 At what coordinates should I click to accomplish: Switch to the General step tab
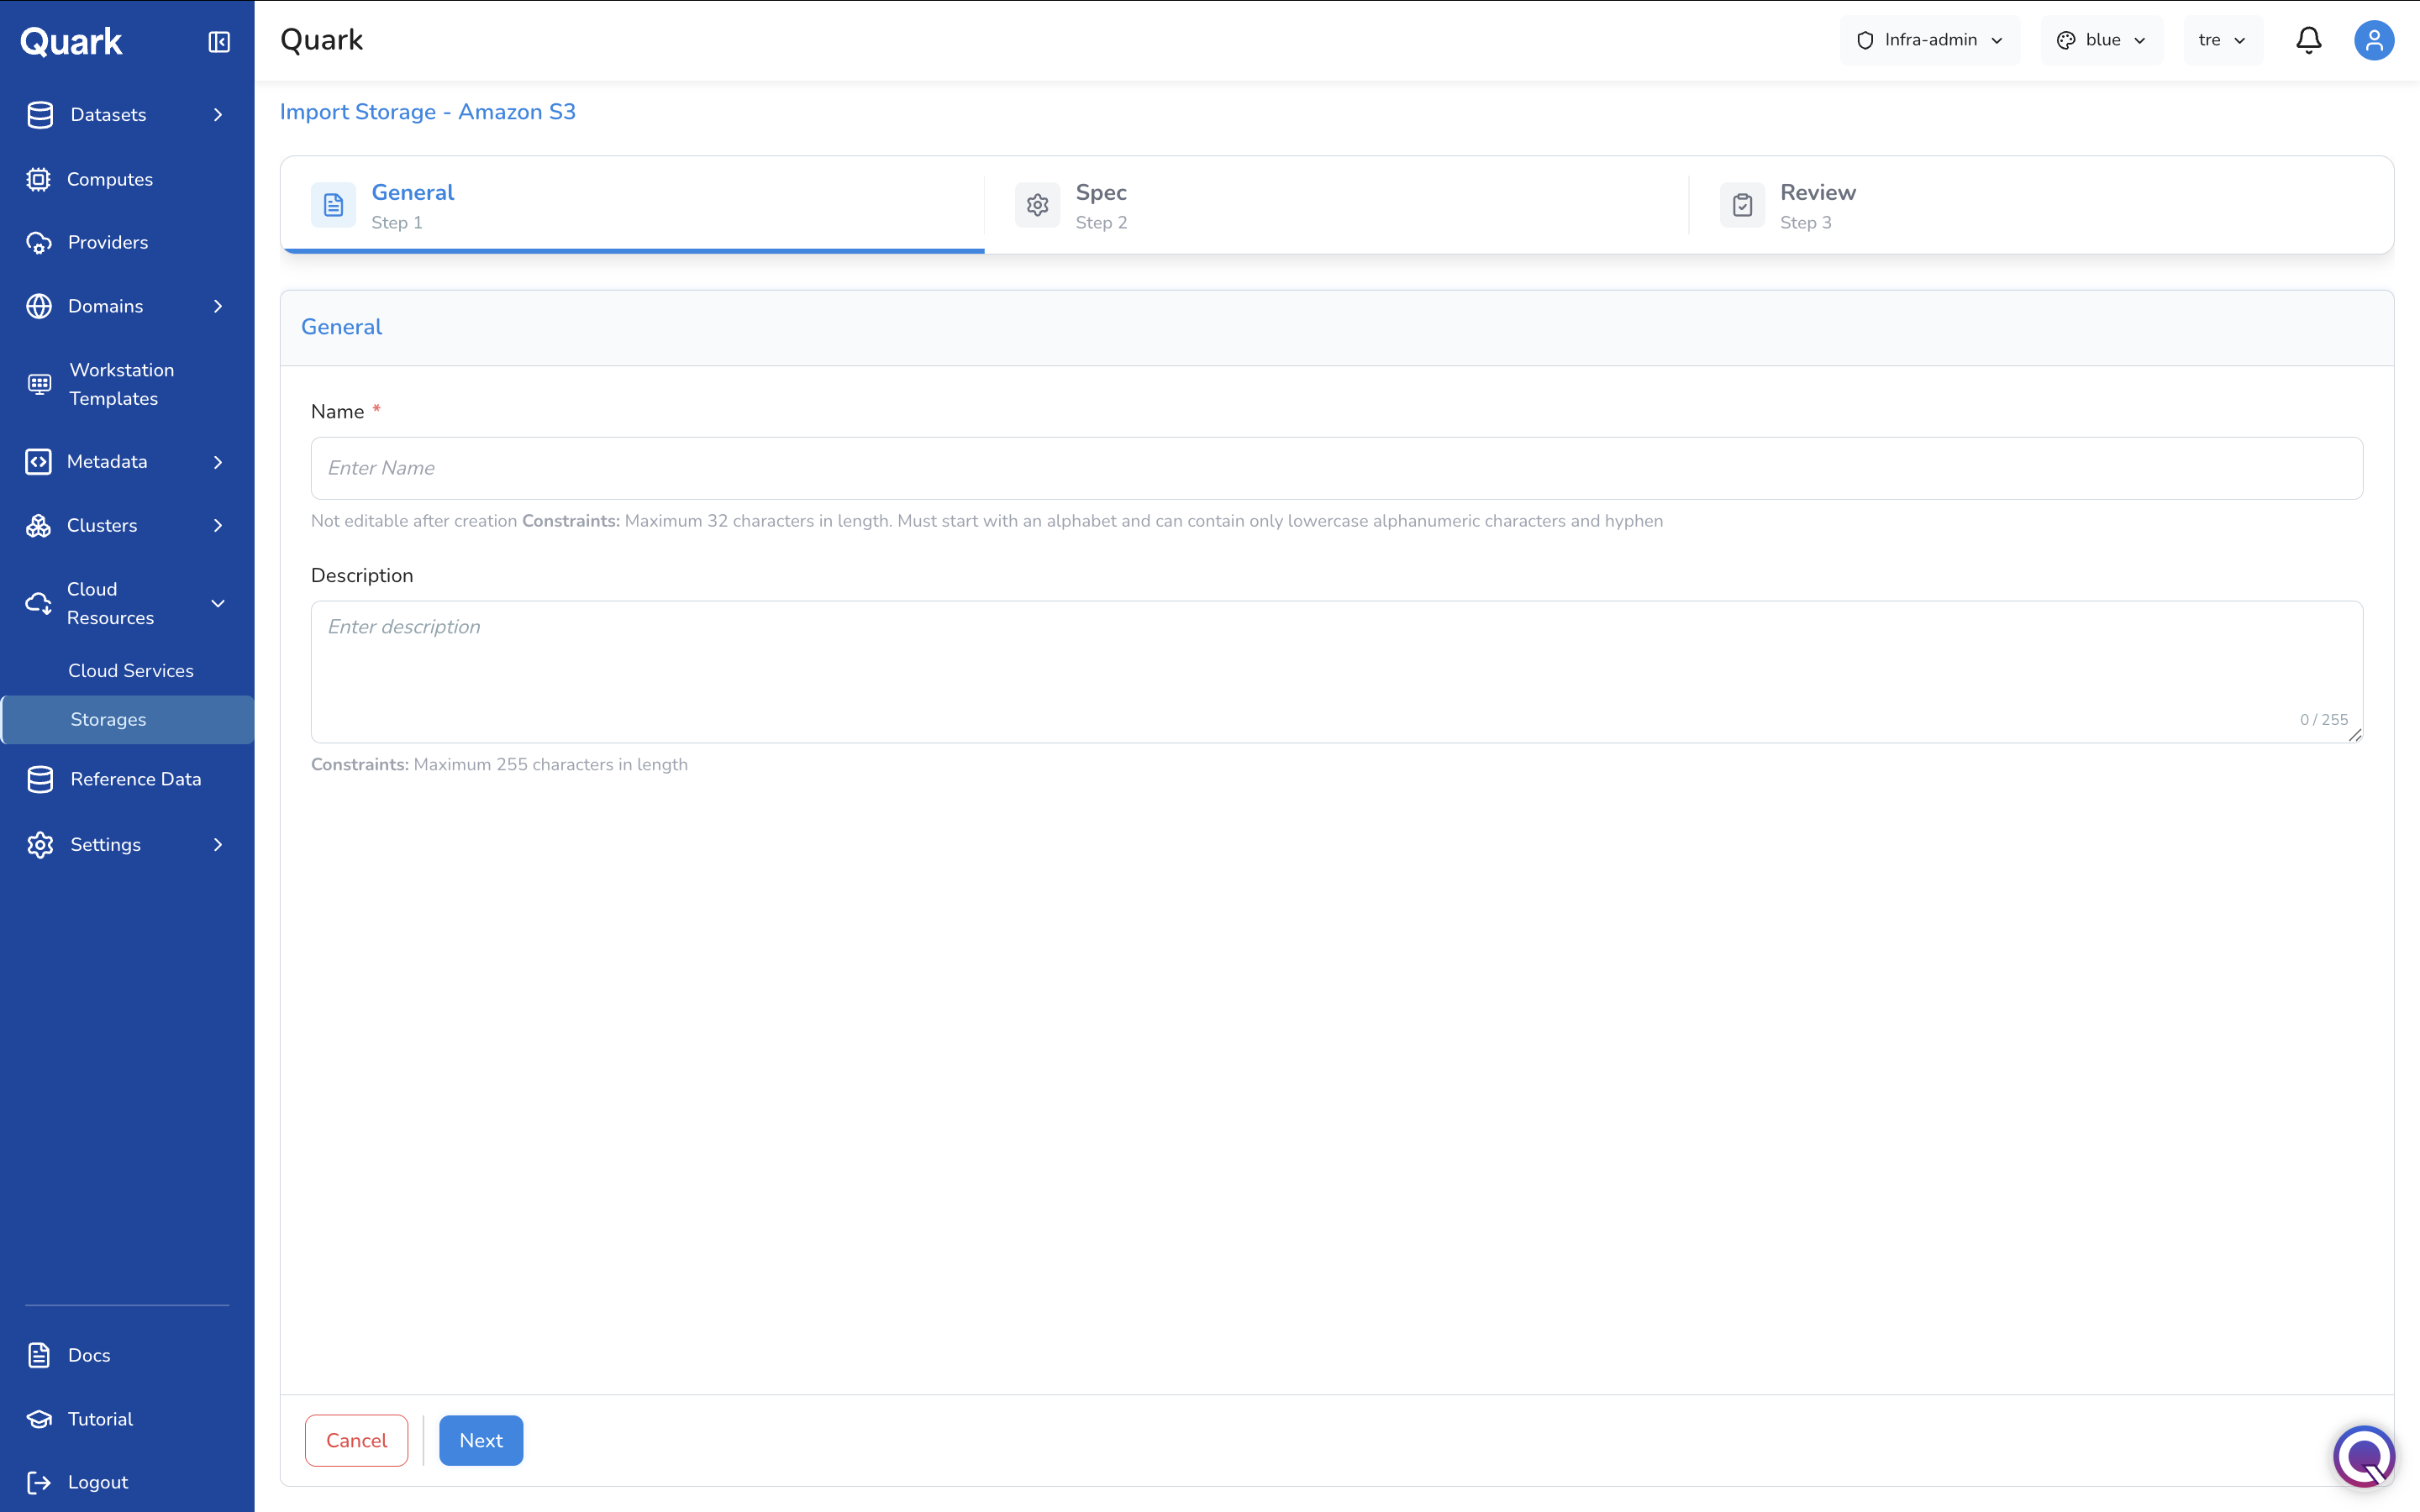[633, 205]
